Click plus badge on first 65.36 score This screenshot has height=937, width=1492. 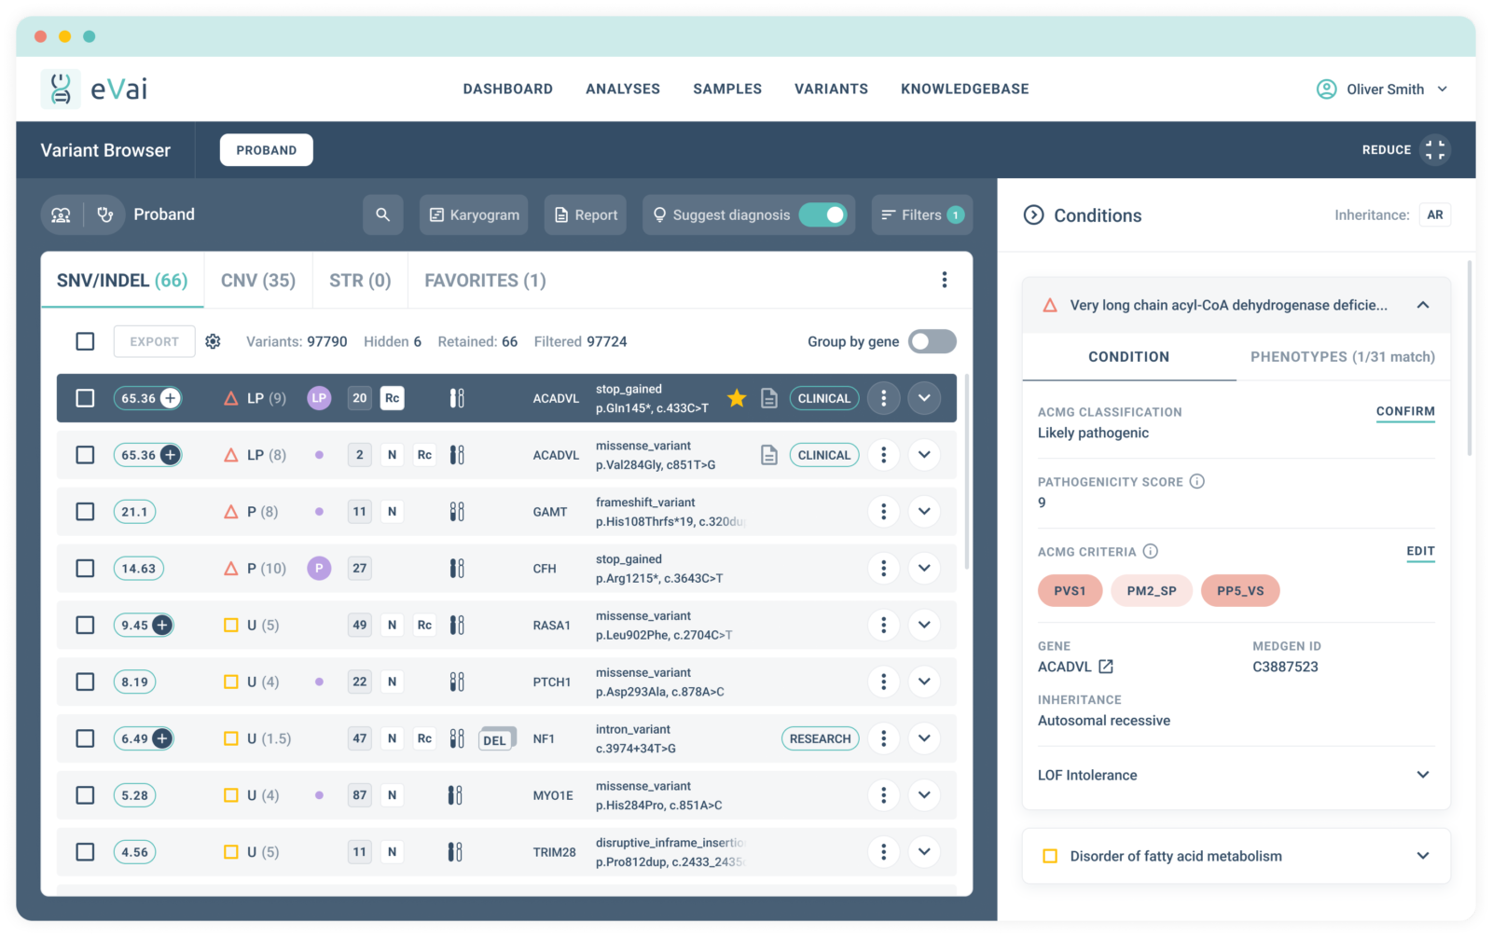click(x=170, y=398)
